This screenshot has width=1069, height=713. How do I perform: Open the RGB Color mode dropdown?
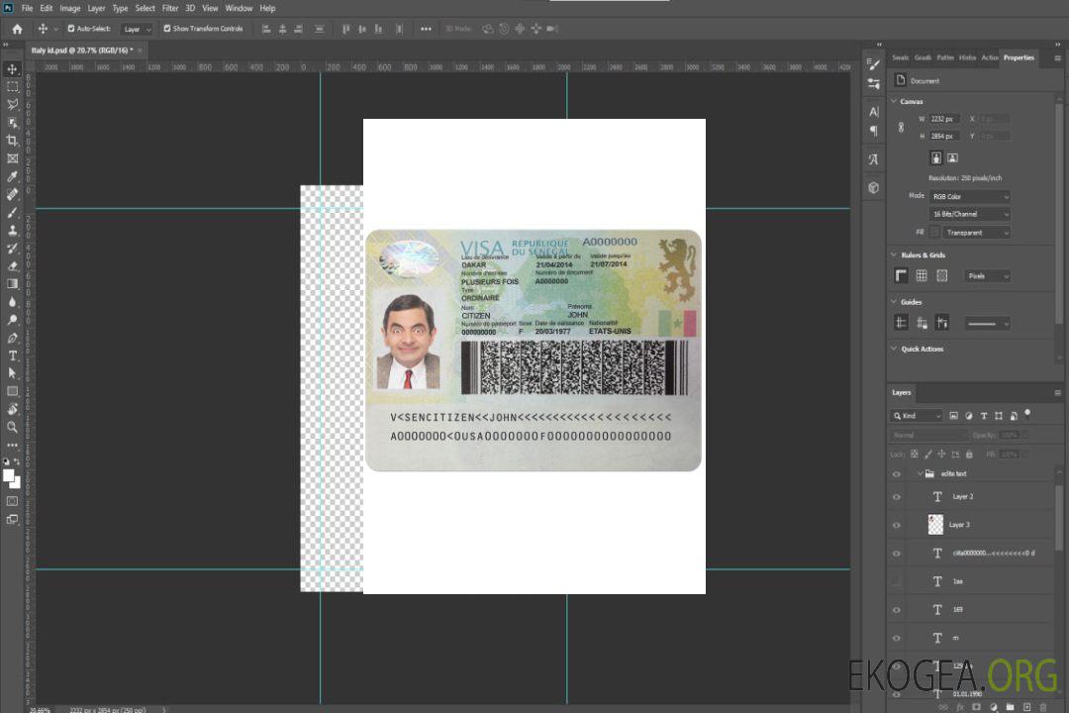969,196
